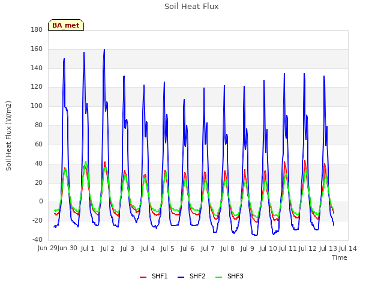
Task: Click the x-axis date label 'Jul 1'
Action: pyautogui.click(x=88, y=248)
